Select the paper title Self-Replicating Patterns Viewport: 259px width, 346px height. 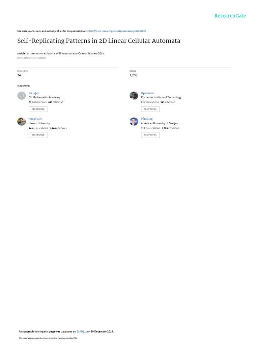(99, 41)
